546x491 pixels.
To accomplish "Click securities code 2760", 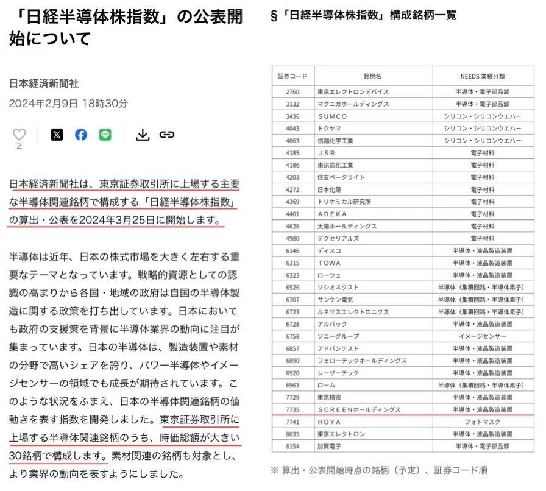I will point(292,91).
